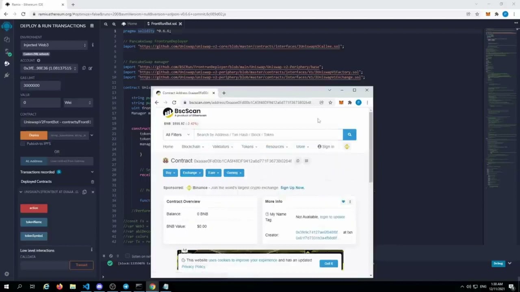Viewport: 520px width, 292px height.
Task: Reload the BscScan page
Action: (x=174, y=103)
